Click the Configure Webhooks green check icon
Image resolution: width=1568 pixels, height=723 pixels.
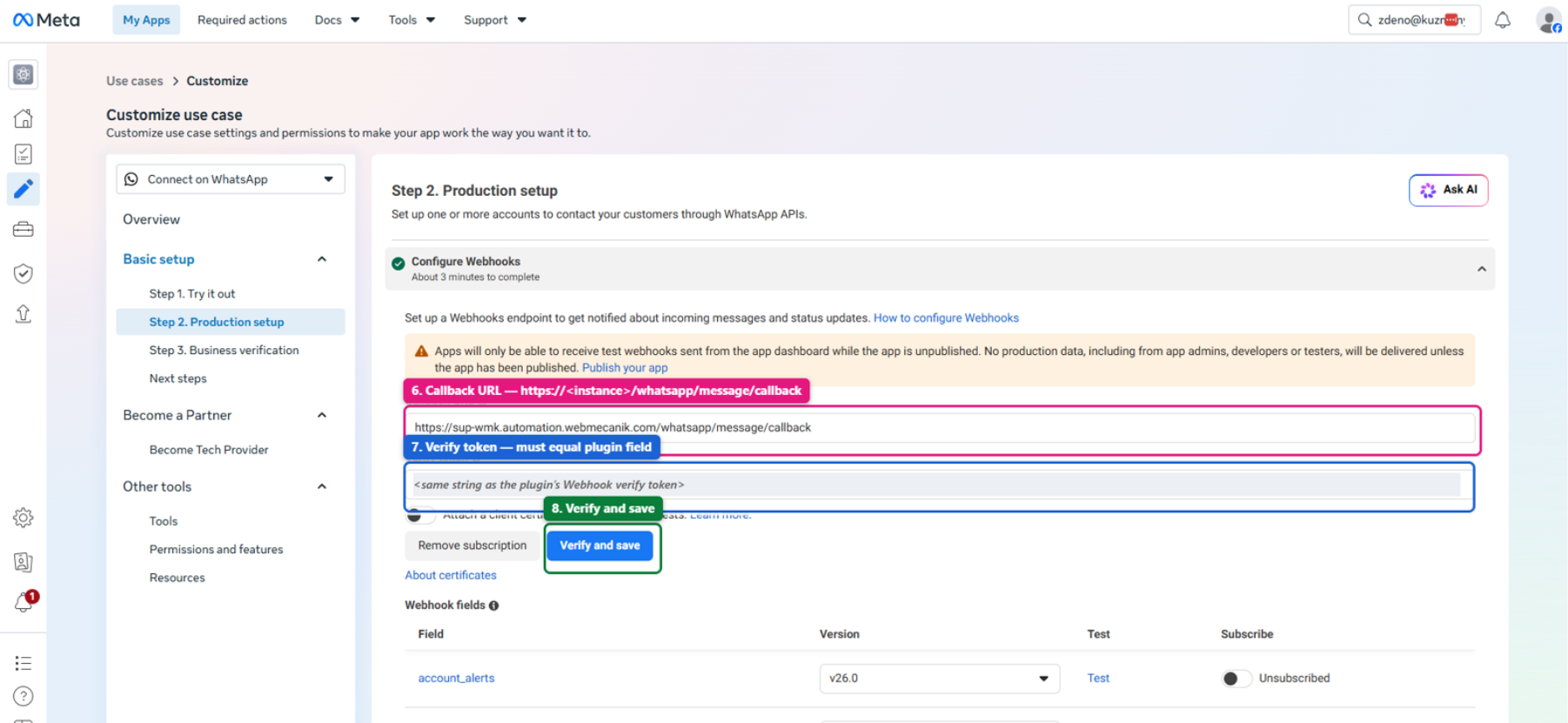tap(399, 264)
